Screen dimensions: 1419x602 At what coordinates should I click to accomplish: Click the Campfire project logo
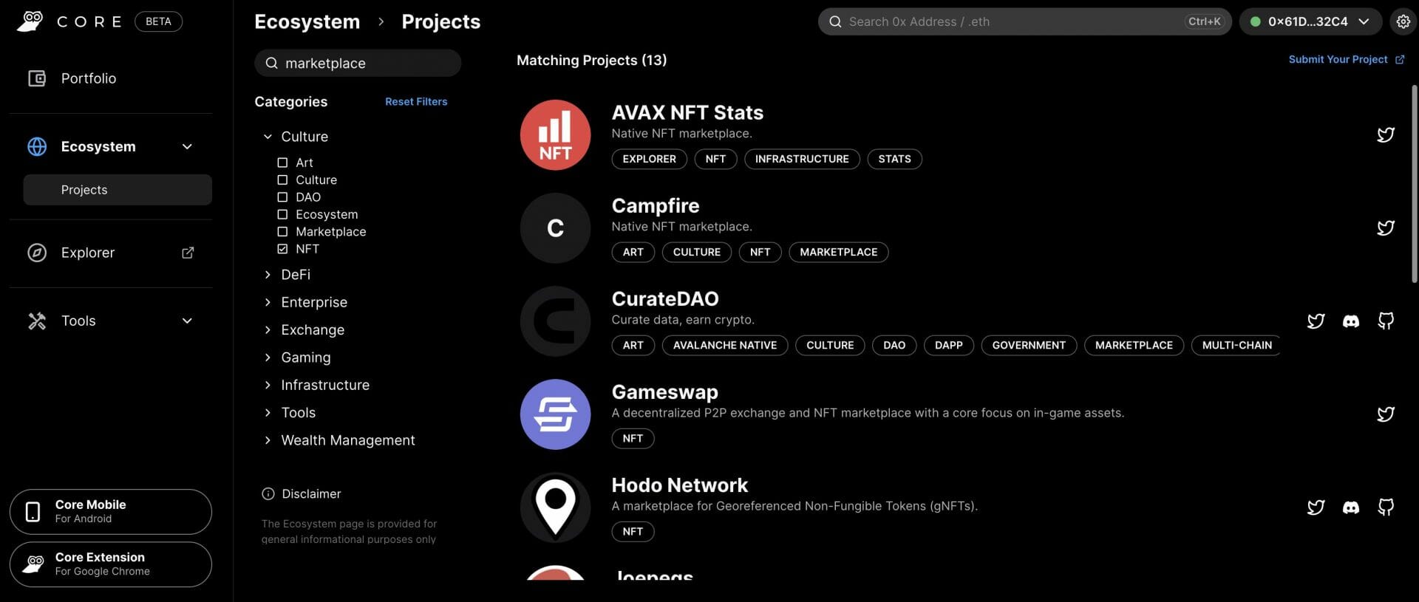tap(555, 228)
